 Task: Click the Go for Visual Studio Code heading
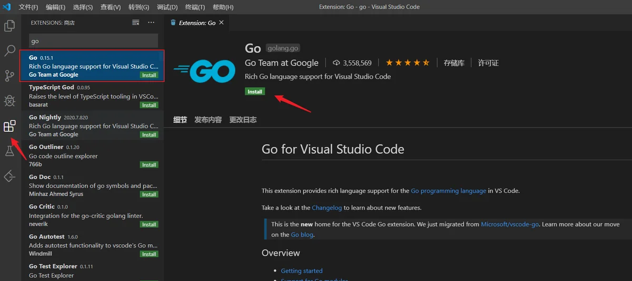click(333, 149)
